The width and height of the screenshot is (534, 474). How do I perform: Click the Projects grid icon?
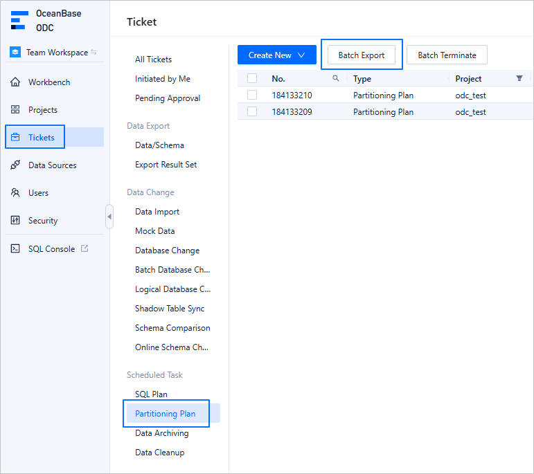pos(15,110)
